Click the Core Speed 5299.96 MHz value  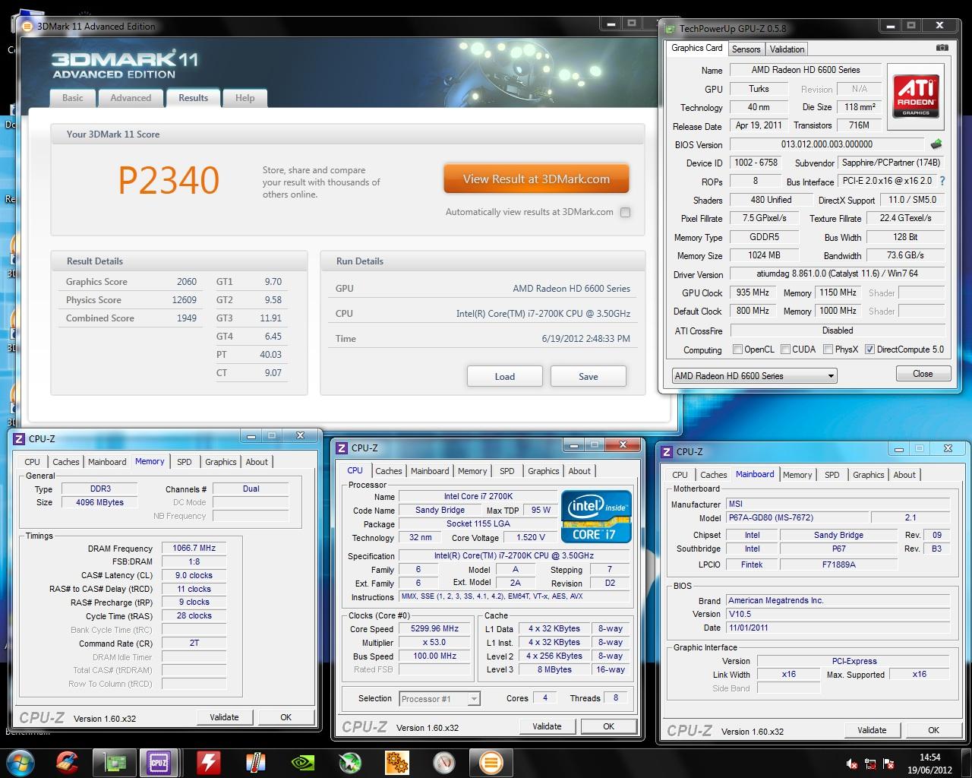(x=435, y=629)
